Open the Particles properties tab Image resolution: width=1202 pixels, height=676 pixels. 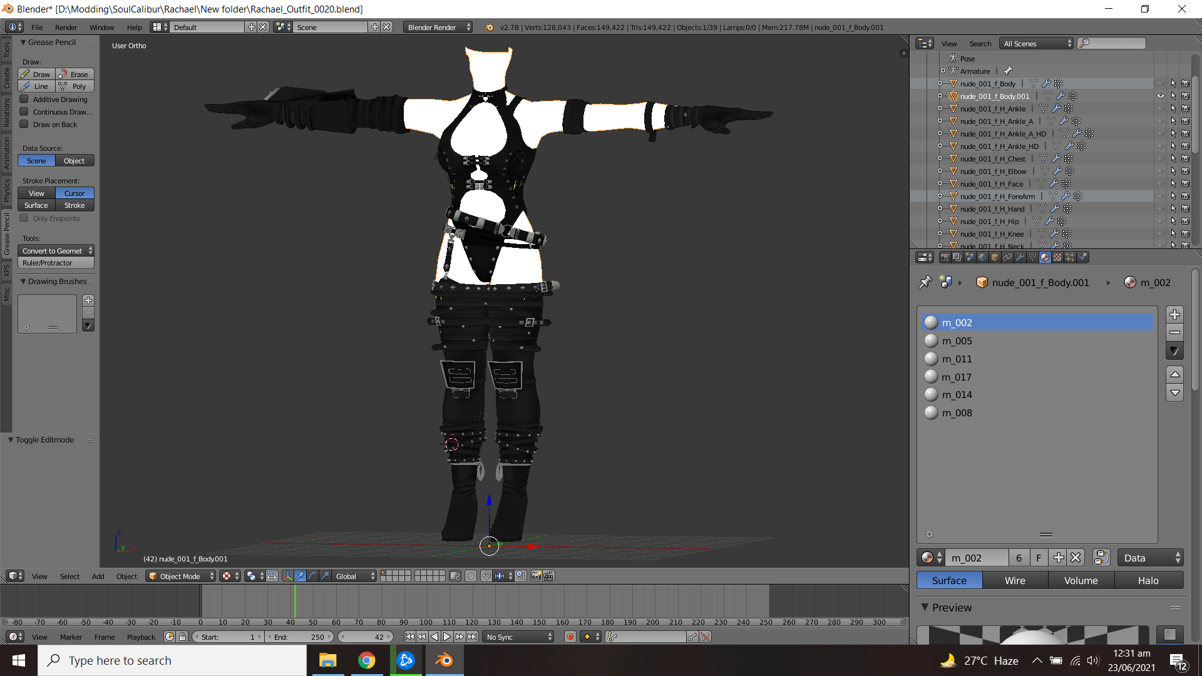tap(1070, 257)
